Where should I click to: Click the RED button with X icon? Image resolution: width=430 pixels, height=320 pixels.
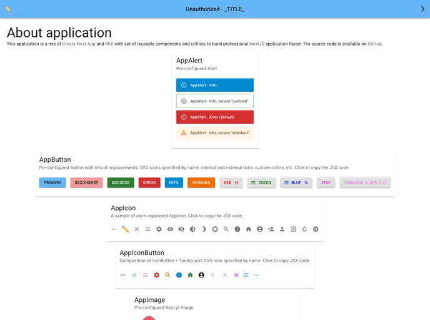pyautogui.click(x=231, y=182)
